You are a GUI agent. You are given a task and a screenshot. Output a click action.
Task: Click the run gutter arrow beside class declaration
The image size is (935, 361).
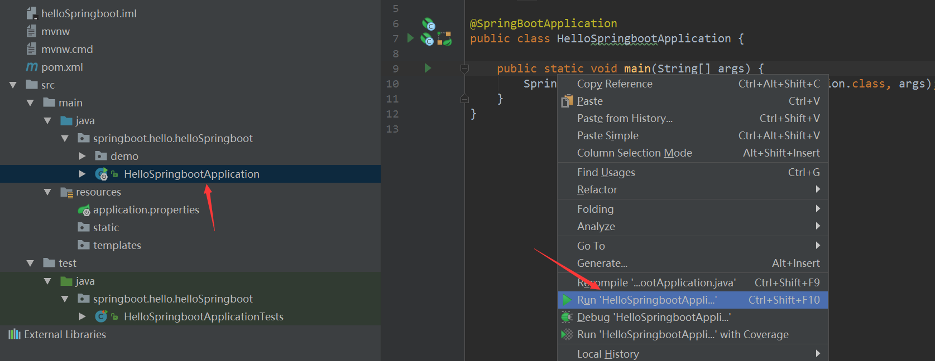pos(410,38)
